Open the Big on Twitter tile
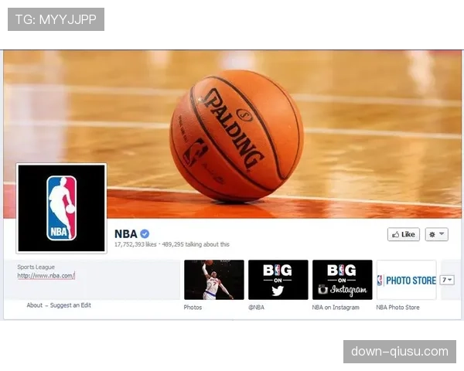The width and height of the screenshot is (464, 371). (278, 280)
